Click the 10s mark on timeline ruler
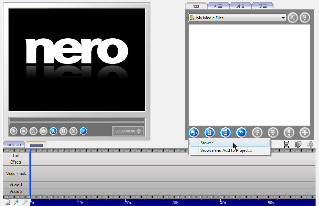319x206 pixels. coord(81,203)
